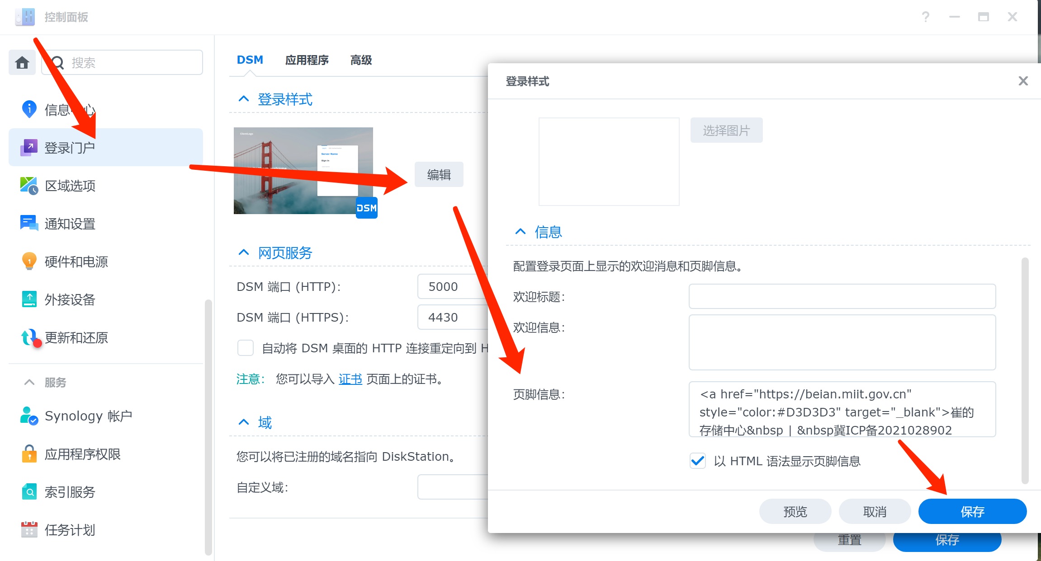Open Indexing Service (索引服务) icon
The height and width of the screenshot is (561, 1041).
tap(29, 492)
